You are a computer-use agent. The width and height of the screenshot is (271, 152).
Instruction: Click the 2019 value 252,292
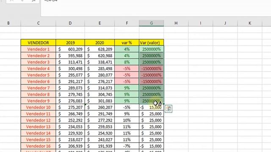(x=70, y=120)
